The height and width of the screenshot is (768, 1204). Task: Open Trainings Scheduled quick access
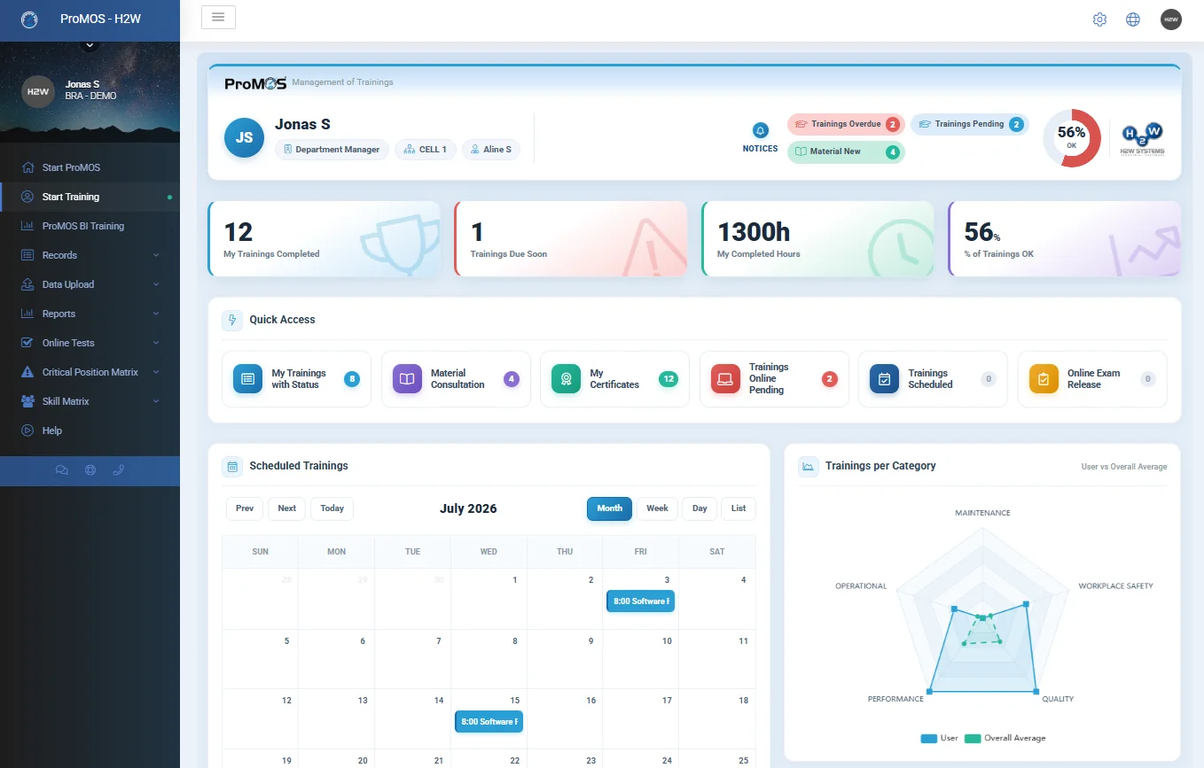click(x=933, y=379)
